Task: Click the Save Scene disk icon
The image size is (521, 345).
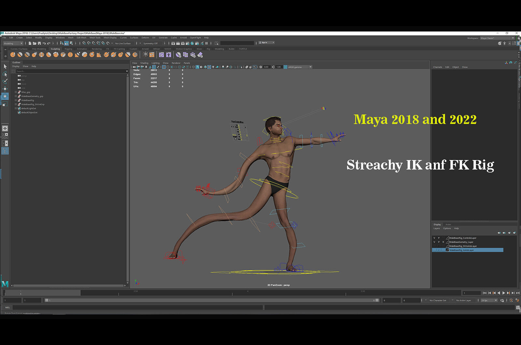Action: click(39, 43)
